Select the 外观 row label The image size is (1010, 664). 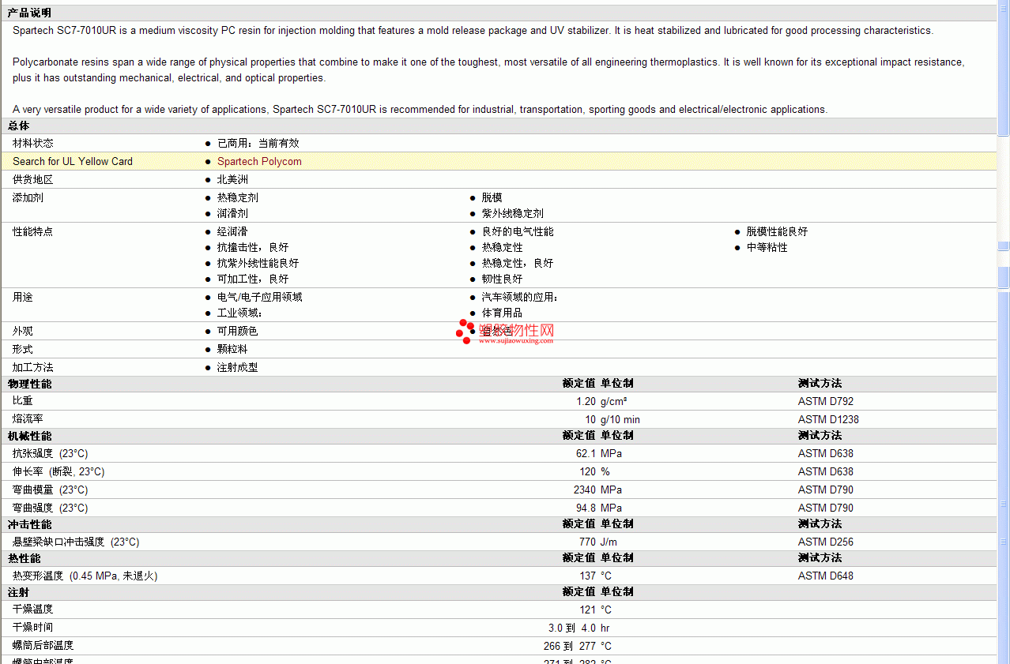[x=23, y=331]
